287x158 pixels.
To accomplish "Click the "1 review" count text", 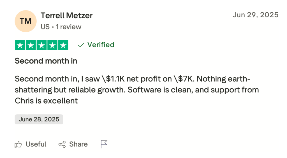I will click(68, 27).
